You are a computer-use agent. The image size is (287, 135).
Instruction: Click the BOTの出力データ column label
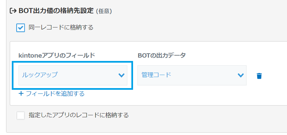point(161,55)
